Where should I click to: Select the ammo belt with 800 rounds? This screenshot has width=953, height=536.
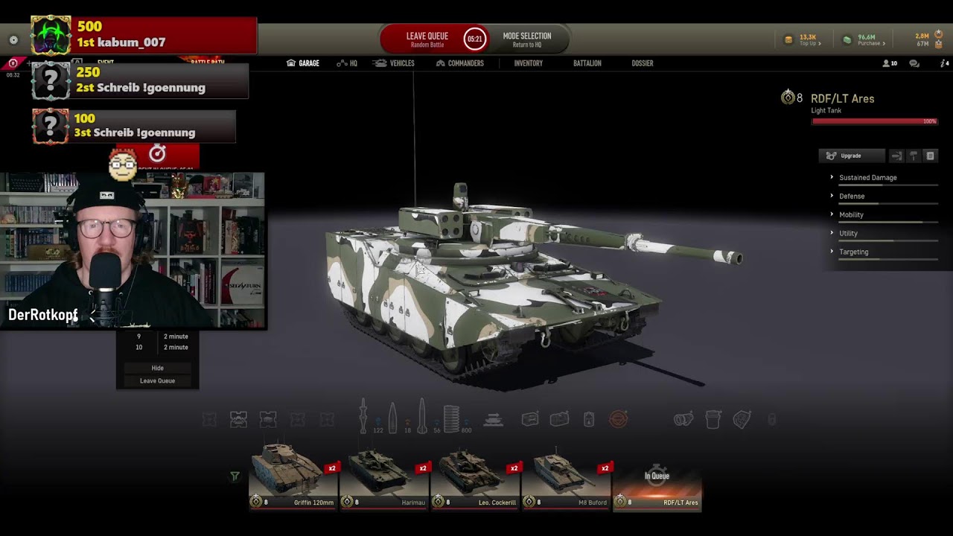[452, 418]
